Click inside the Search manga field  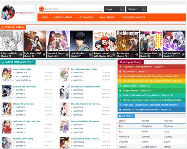[73, 9]
